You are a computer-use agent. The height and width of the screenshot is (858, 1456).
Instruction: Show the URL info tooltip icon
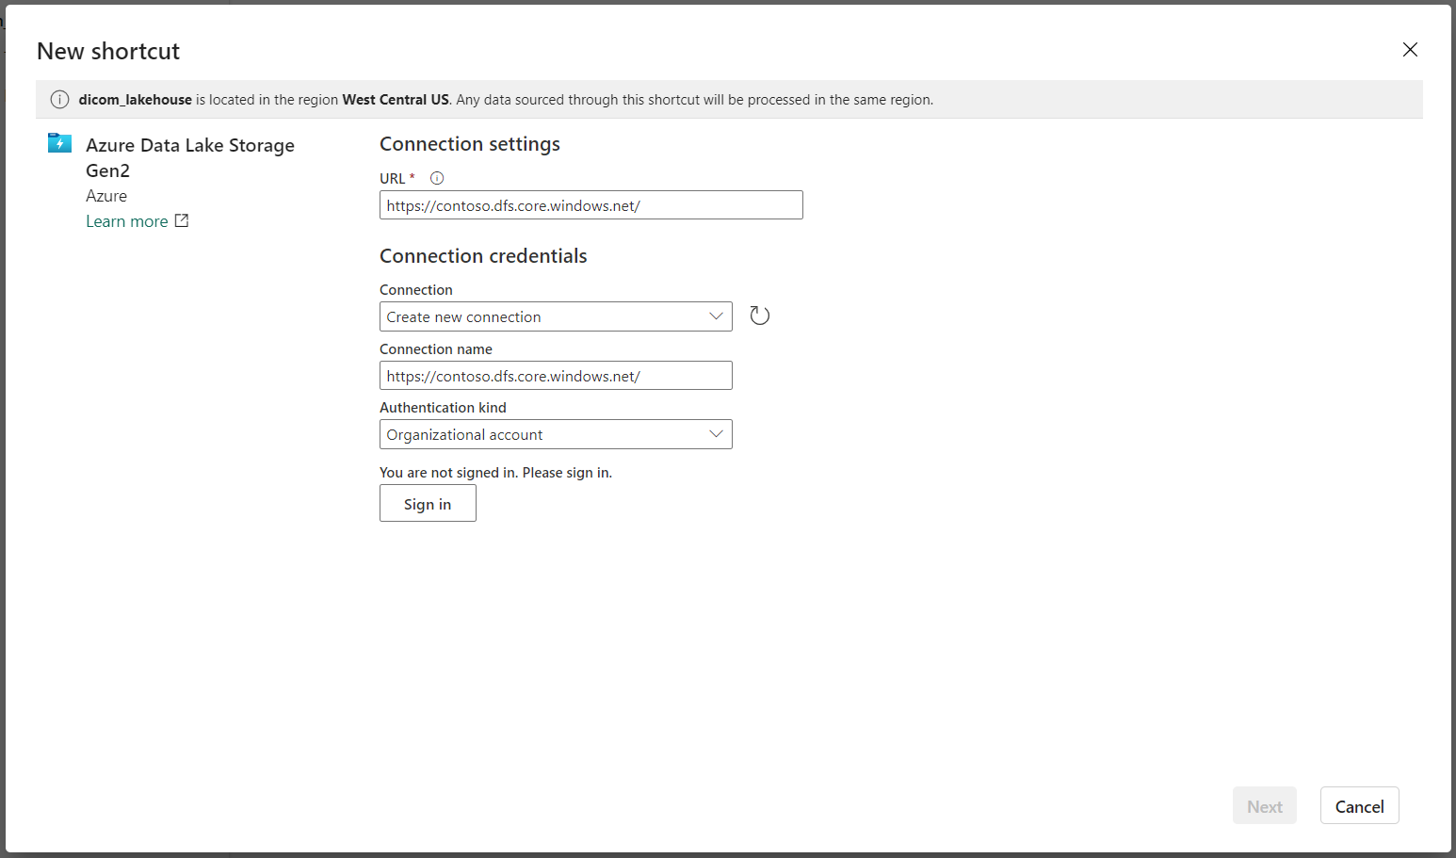(x=437, y=178)
